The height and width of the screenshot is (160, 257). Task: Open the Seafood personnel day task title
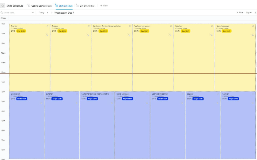point(142,26)
